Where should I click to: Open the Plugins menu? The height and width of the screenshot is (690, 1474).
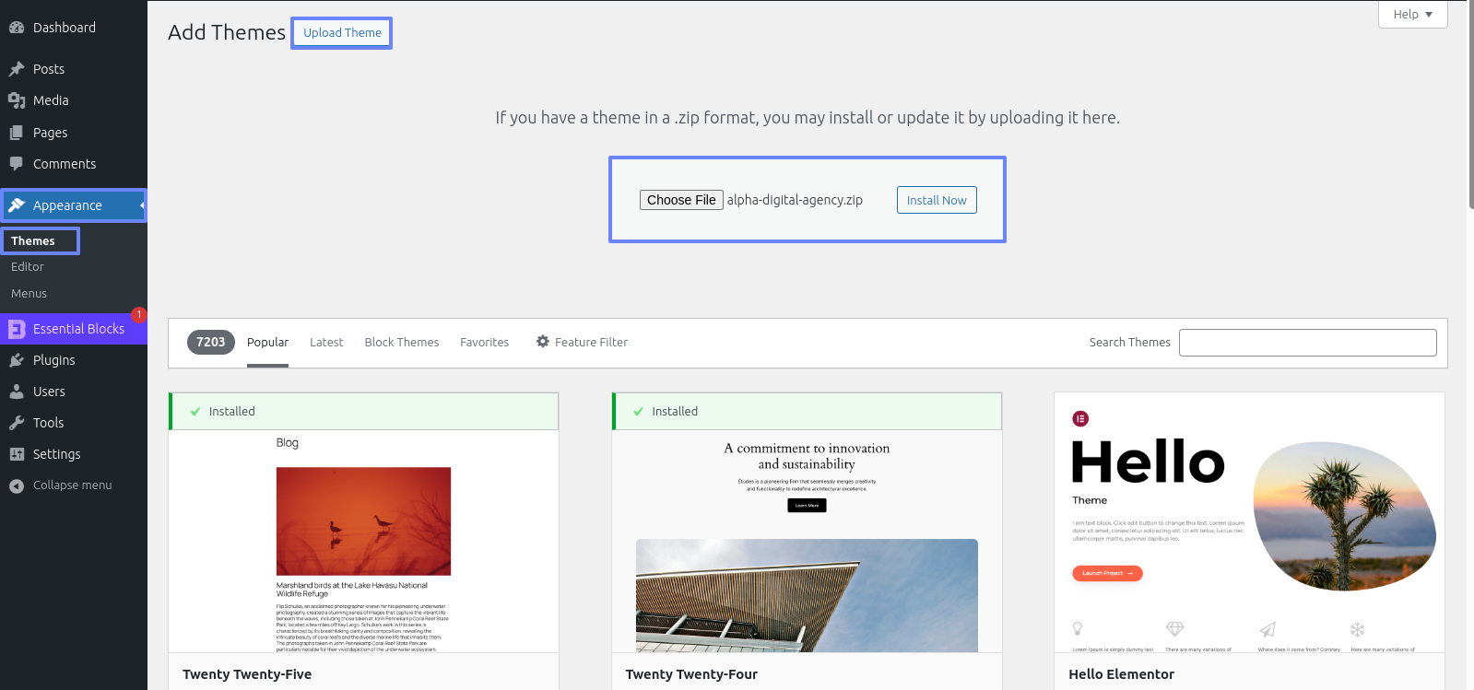pyautogui.click(x=74, y=360)
